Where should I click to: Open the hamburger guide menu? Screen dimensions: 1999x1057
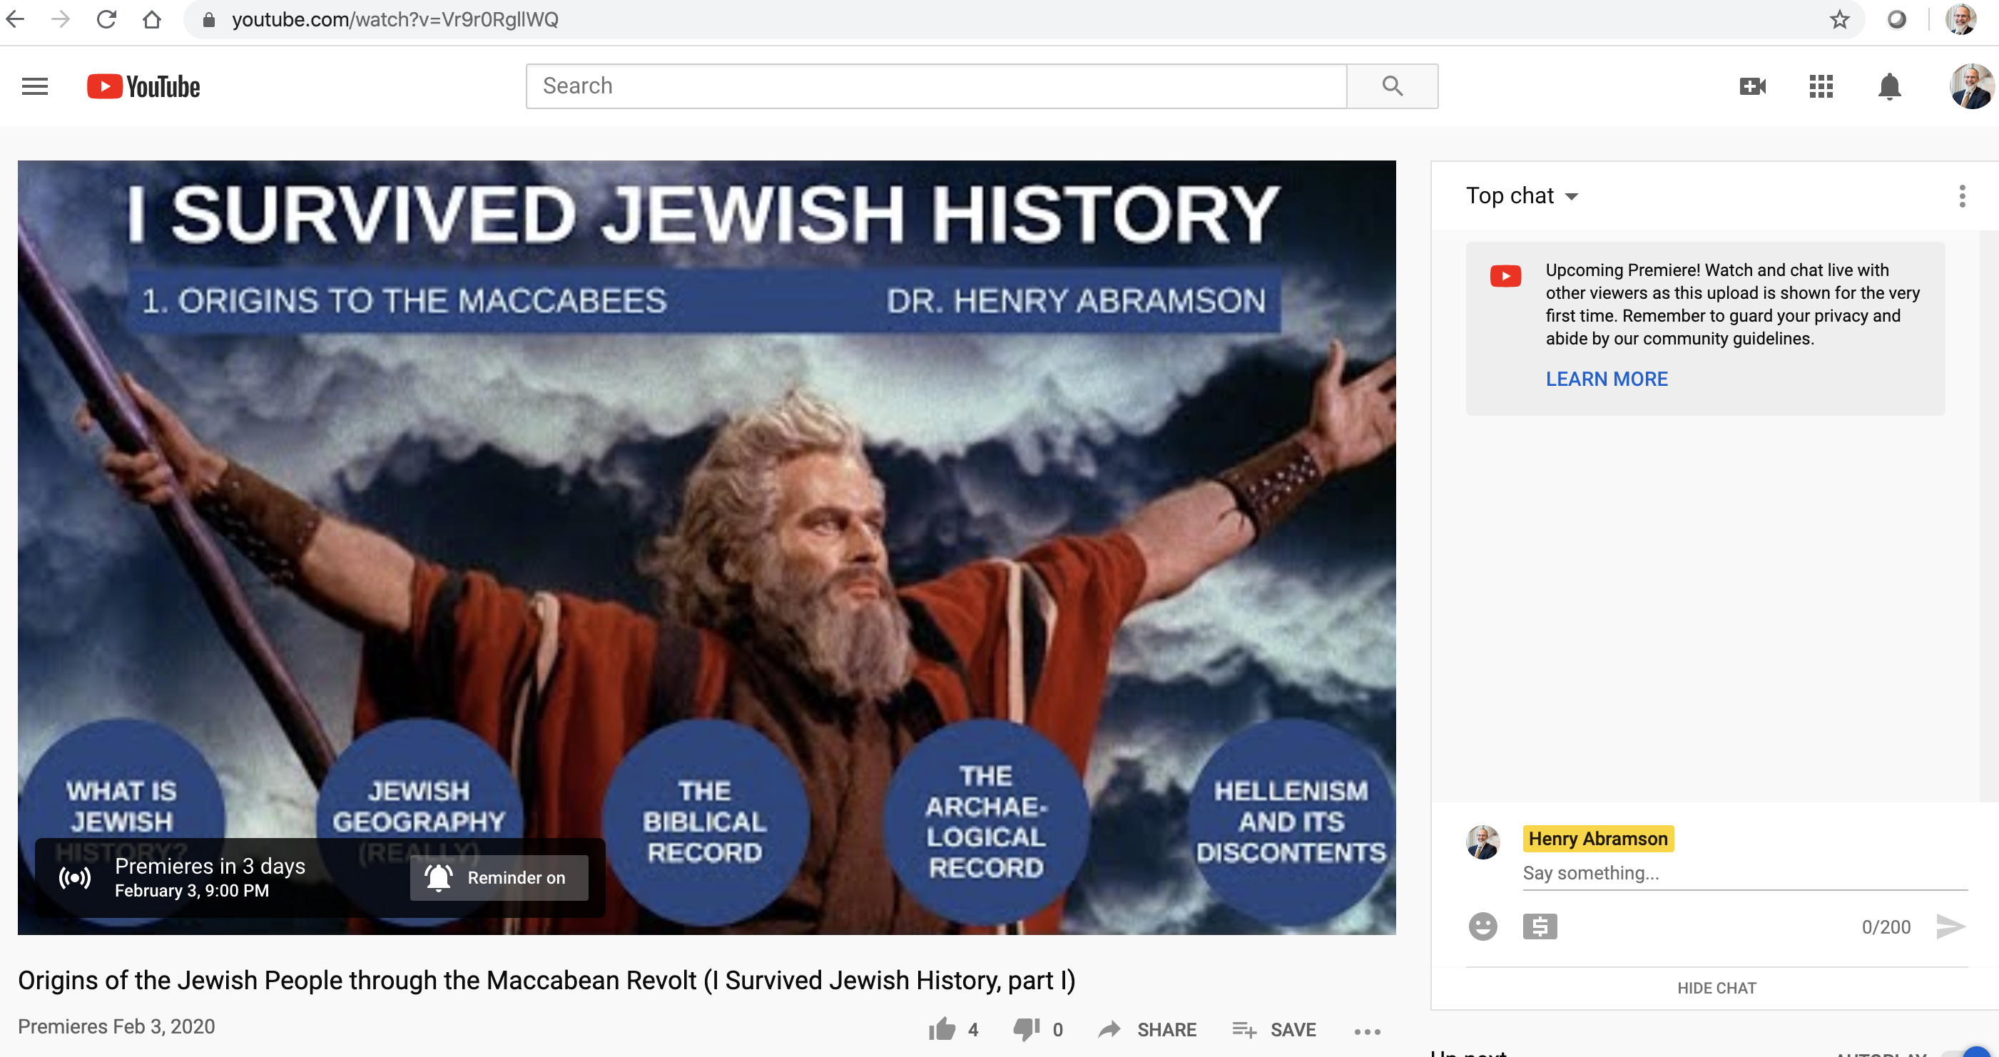coord(34,86)
